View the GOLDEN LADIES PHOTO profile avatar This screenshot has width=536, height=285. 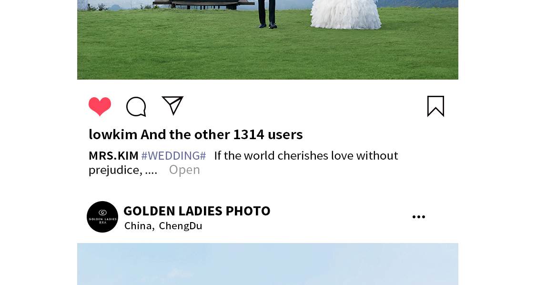102,217
